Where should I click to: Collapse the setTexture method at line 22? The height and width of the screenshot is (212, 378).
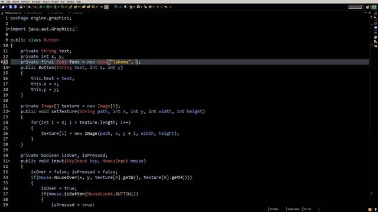(x=9, y=111)
